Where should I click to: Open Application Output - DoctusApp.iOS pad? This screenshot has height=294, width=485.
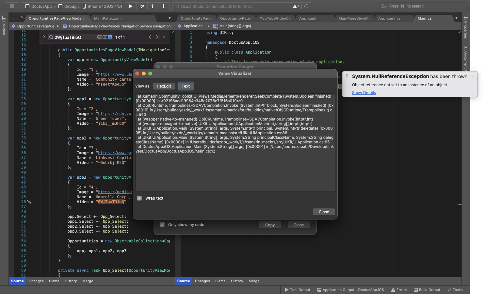tap(350, 290)
